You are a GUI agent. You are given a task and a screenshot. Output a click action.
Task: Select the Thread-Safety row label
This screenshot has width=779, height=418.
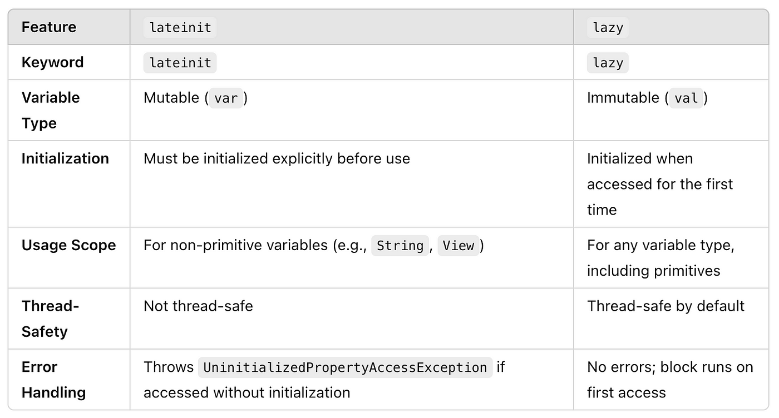(x=50, y=319)
